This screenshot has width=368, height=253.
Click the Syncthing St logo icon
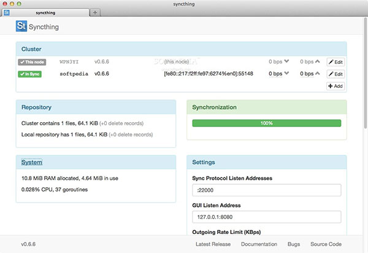coord(21,27)
